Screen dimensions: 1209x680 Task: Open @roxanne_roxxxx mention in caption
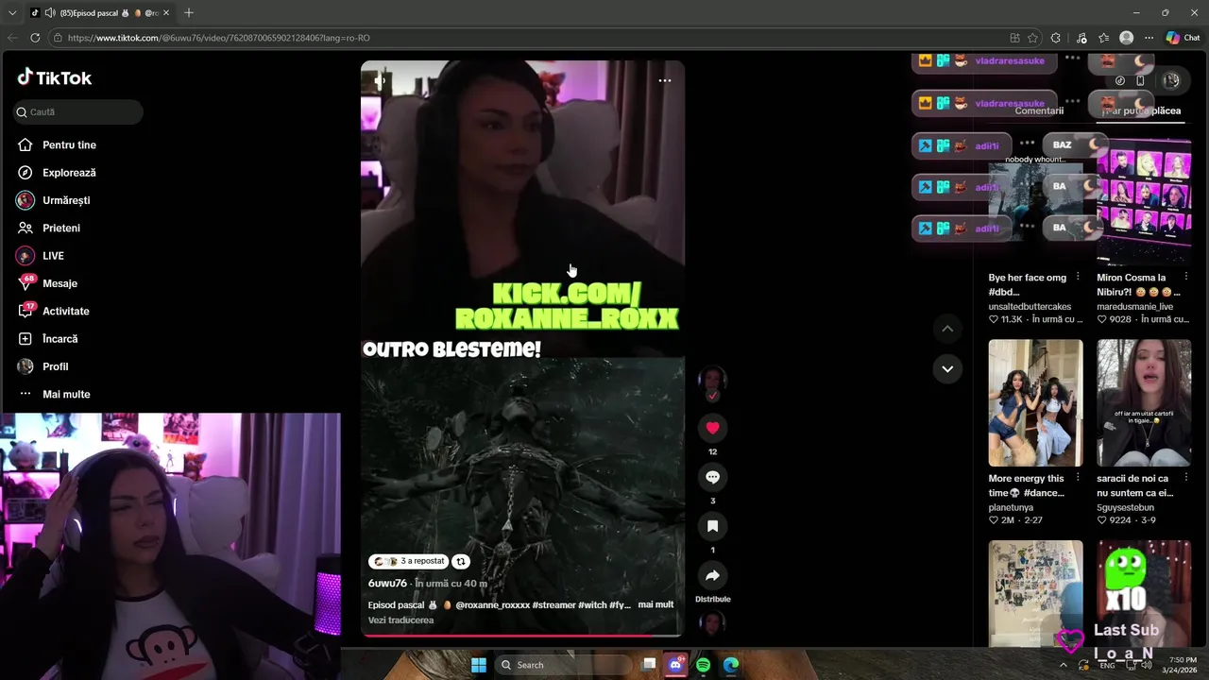[x=492, y=604]
